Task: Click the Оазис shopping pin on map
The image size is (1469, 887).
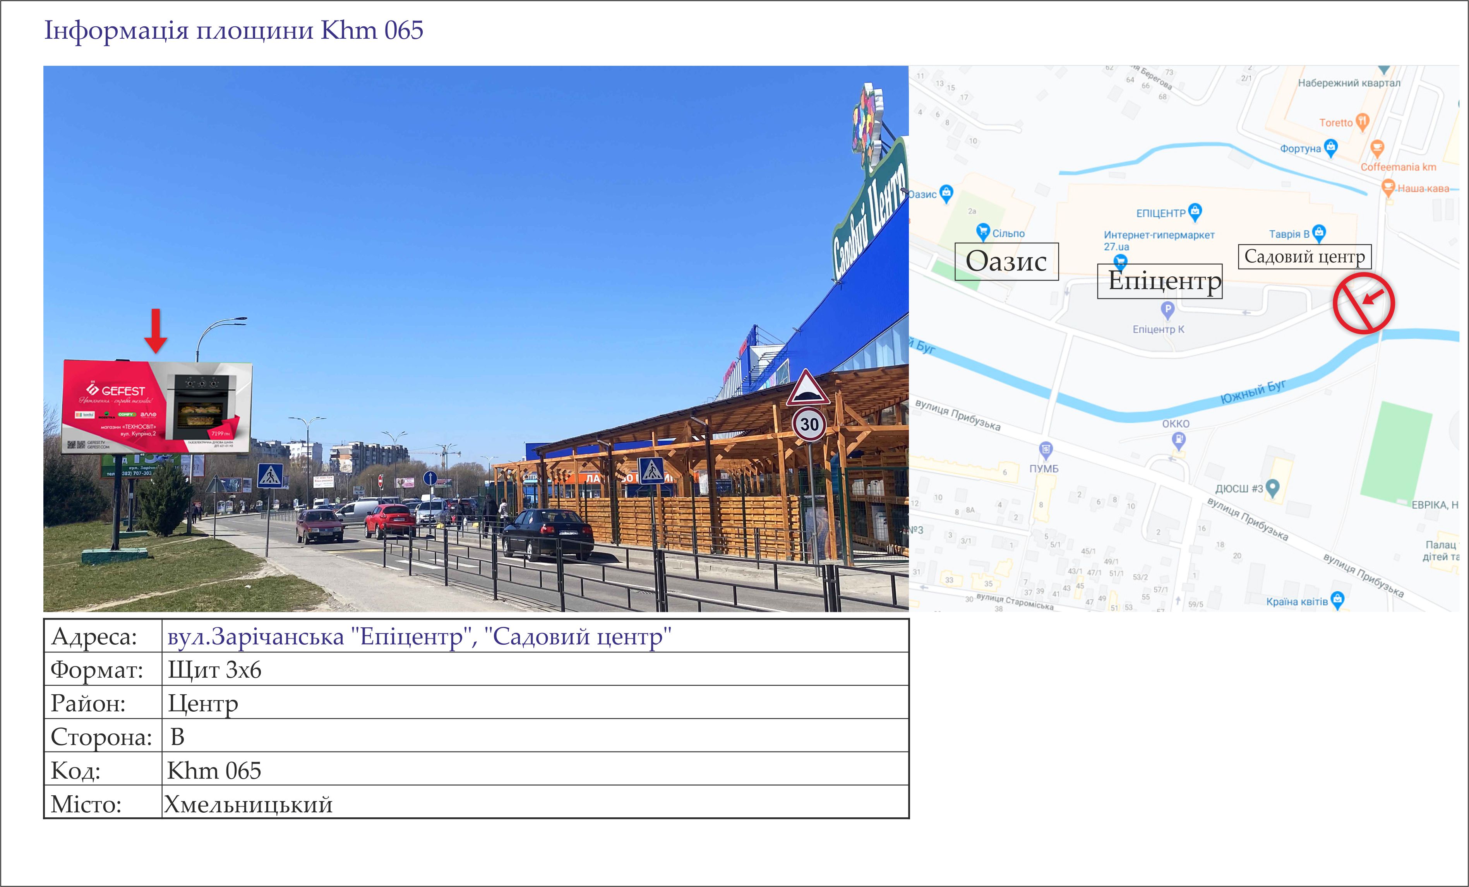Action: (946, 193)
